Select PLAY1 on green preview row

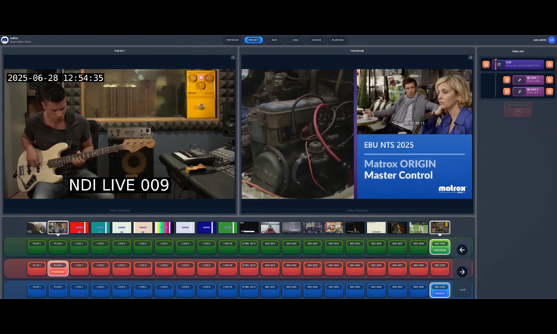[x=37, y=247]
